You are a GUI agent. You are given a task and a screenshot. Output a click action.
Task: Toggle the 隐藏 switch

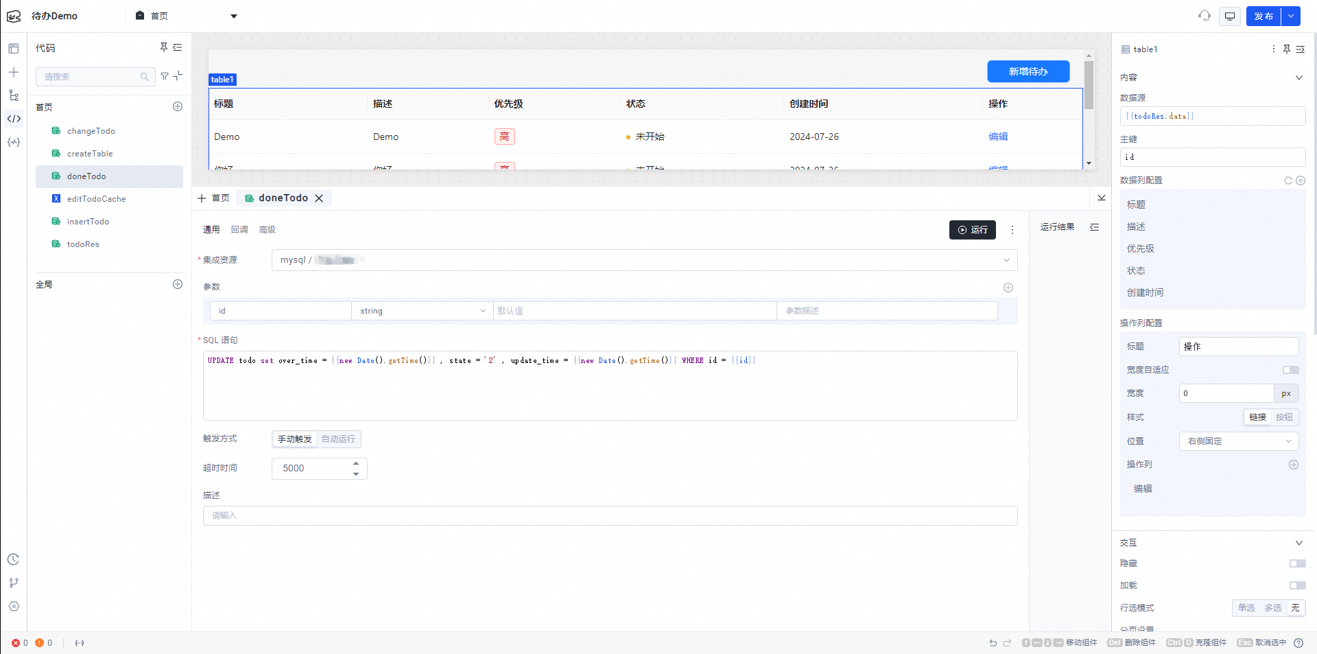1298,563
